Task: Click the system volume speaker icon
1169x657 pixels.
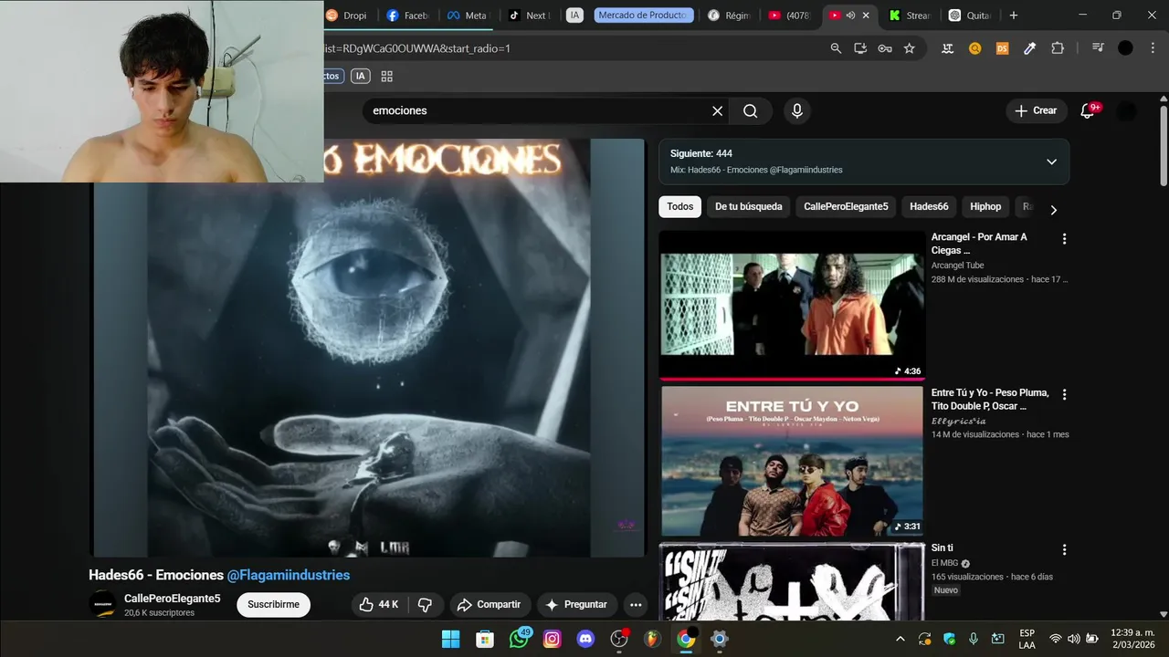Action: click(x=1074, y=639)
